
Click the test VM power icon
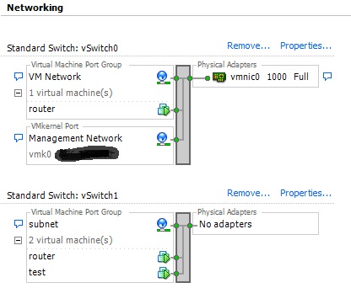(164, 273)
